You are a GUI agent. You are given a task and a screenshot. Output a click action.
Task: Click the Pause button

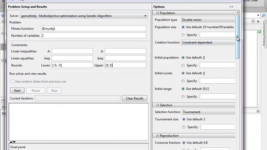[x=36, y=91]
